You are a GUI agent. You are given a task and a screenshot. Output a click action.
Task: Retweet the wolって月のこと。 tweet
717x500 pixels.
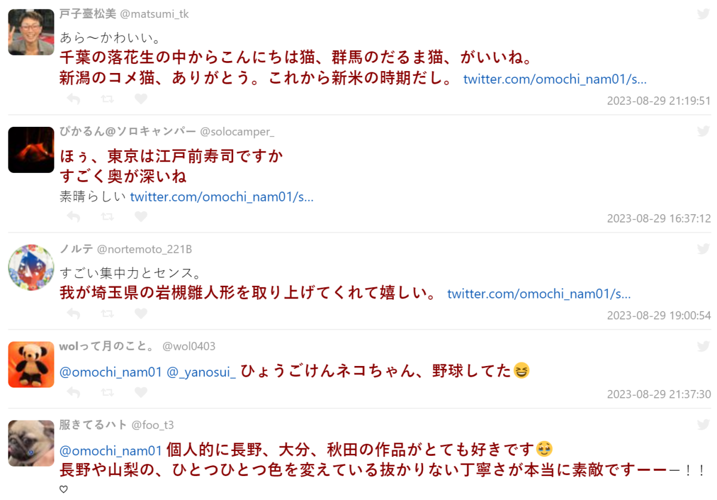pyautogui.click(x=108, y=392)
